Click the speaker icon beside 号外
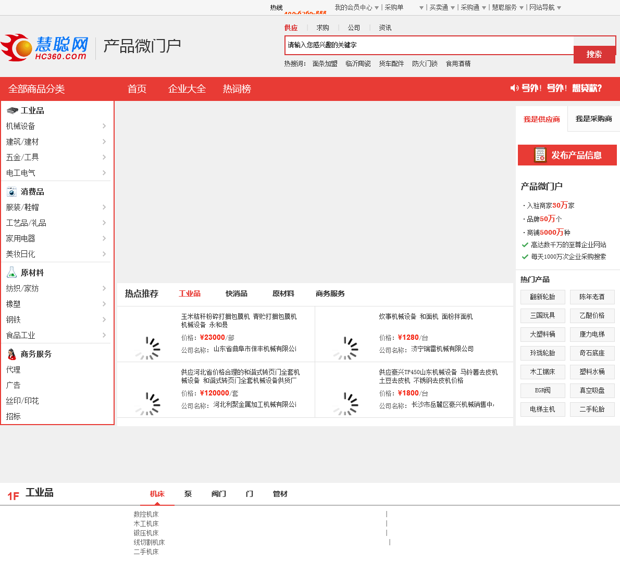This screenshot has height=563, width=620. tap(514, 88)
